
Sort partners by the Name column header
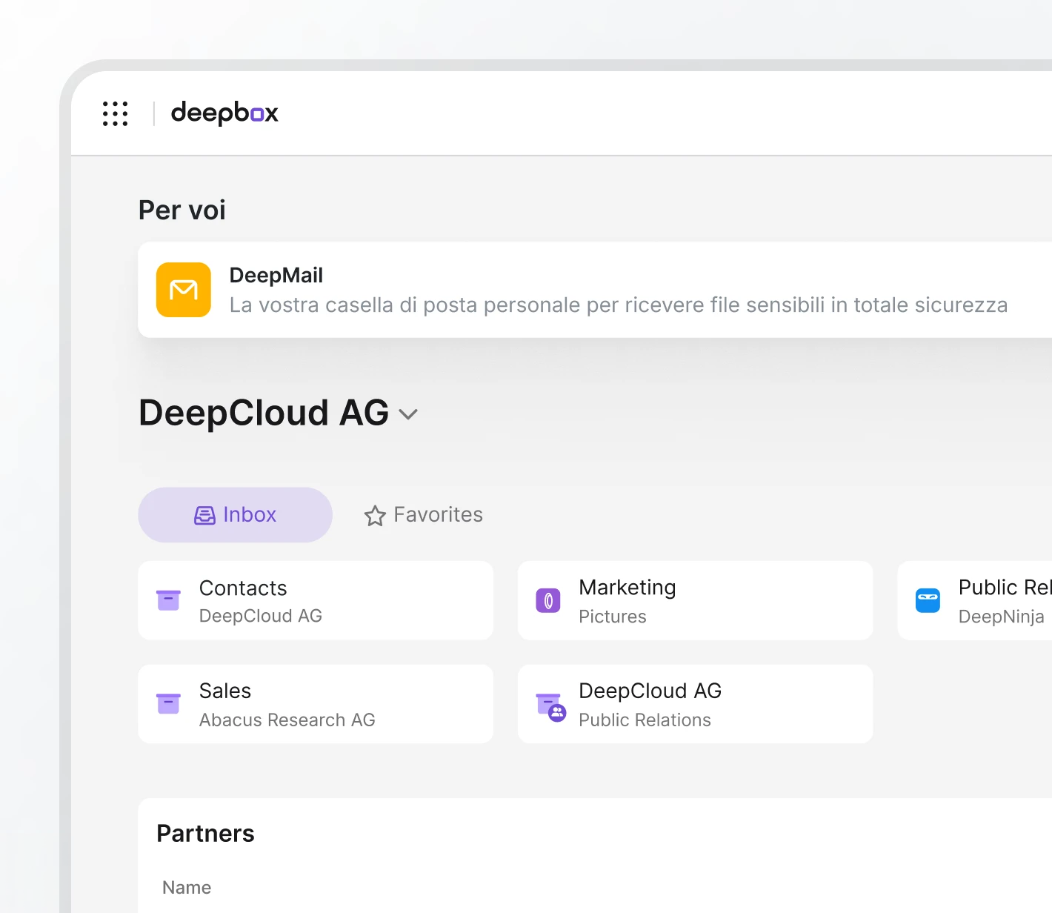coord(187,887)
